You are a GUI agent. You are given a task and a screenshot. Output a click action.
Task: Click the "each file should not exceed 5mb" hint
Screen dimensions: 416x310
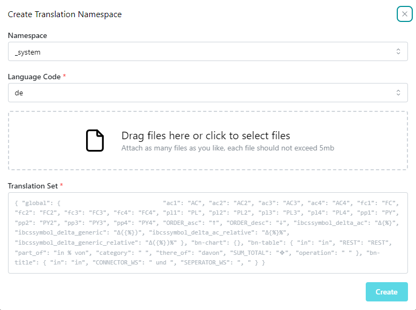281,148
